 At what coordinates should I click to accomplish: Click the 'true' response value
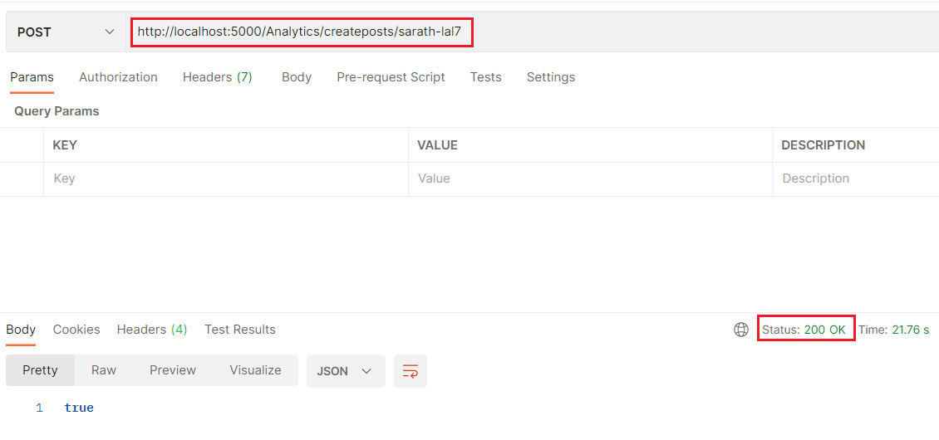tap(79, 408)
